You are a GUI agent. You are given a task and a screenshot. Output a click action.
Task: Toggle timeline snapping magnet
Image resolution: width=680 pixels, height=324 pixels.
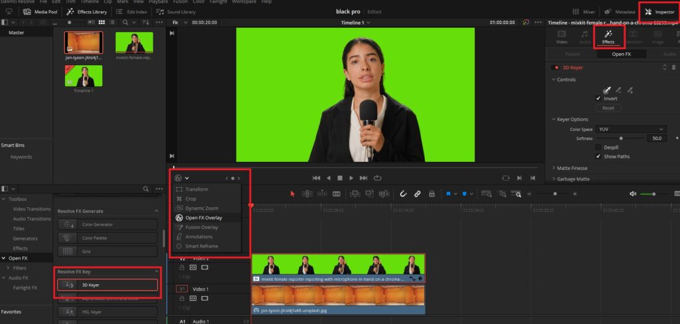click(403, 194)
